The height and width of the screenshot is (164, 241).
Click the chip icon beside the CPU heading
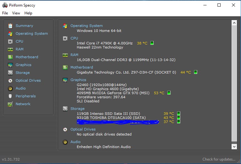(65, 38)
